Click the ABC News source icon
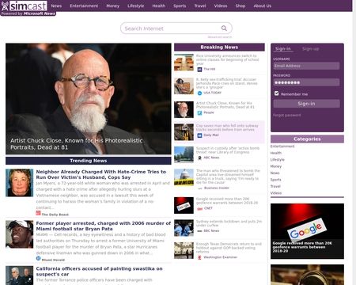 pos(199,158)
